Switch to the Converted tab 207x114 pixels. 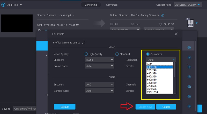click(112, 5)
